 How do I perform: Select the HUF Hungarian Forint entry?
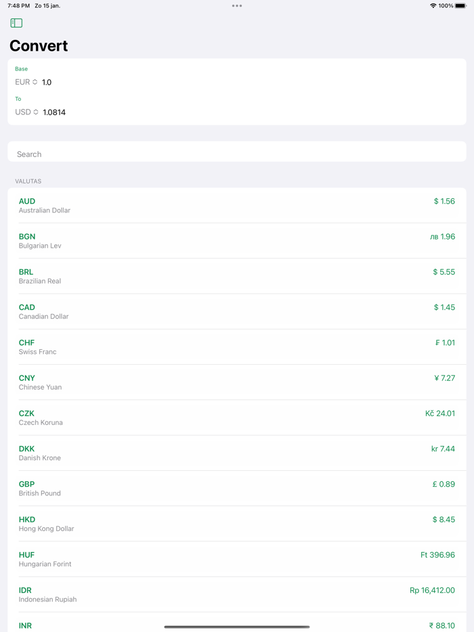pos(237,559)
